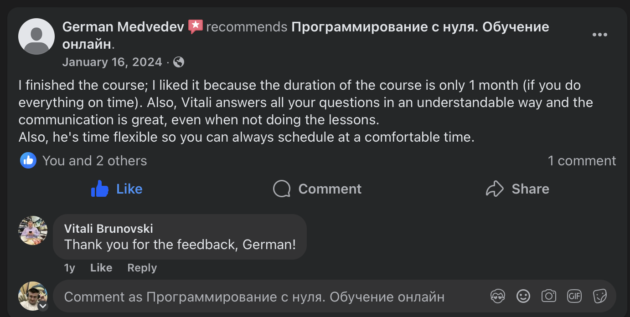Reply to Vitali Brunovski's comment
The height and width of the screenshot is (317, 630).
coord(142,268)
